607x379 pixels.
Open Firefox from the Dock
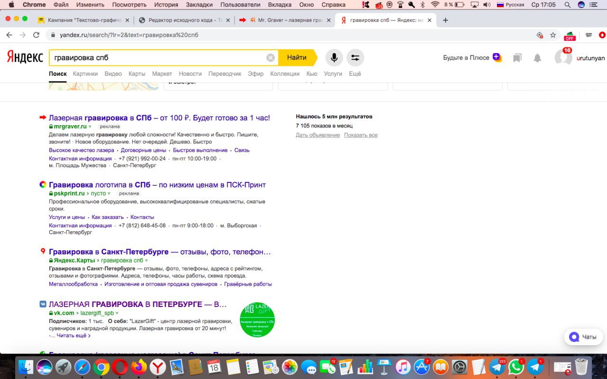(139, 367)
